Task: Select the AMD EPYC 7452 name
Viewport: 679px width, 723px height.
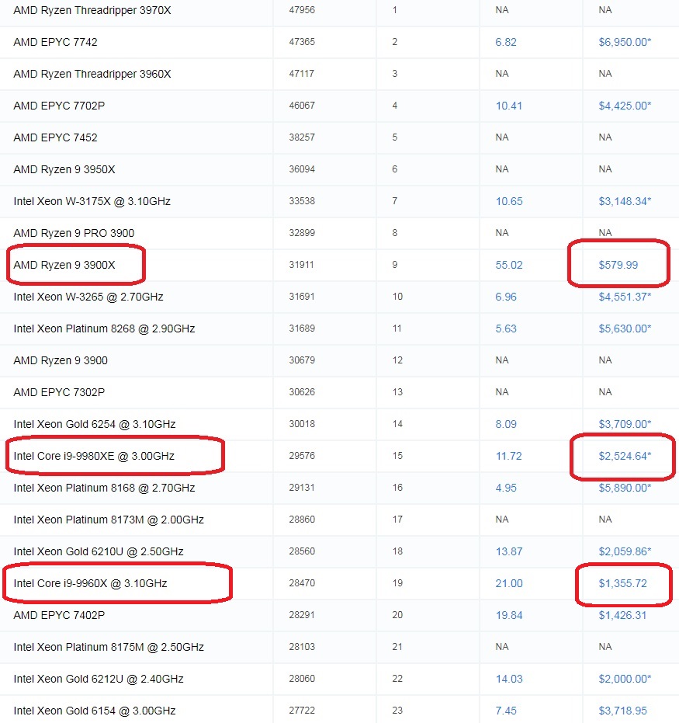Action: pyautogui.click(x=55, y=137)
